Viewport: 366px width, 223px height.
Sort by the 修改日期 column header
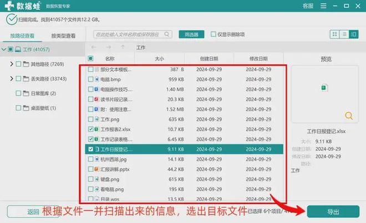(258, 59)
